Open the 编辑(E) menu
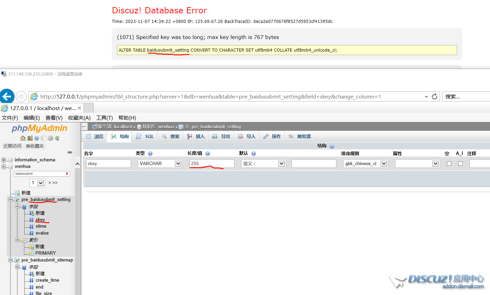 pyautogui.click(x=32, y=118)
